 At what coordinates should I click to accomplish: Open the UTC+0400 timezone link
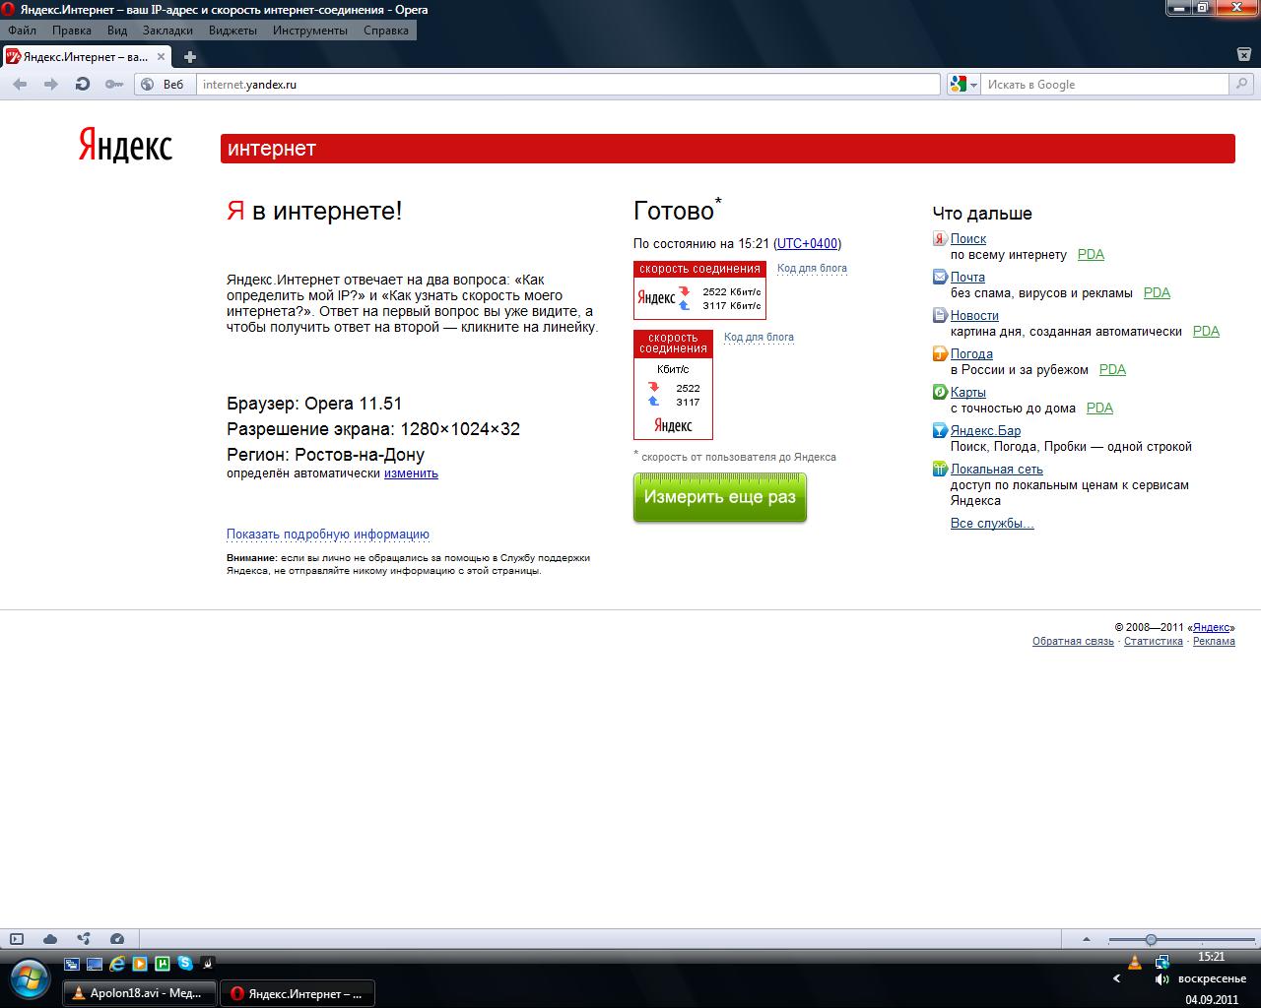(x=807, y=243)
